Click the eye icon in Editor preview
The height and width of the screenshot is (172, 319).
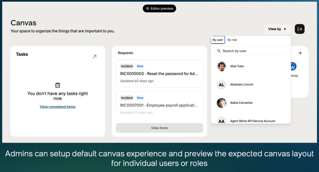(x=148, y=9)
